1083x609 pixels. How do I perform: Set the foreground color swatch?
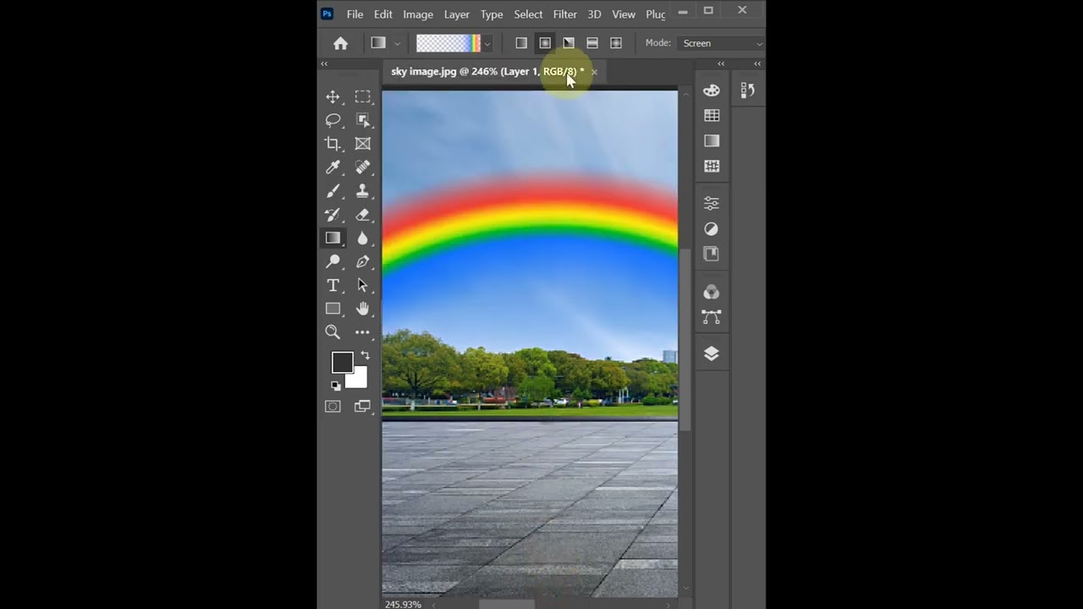click(342, 363)
